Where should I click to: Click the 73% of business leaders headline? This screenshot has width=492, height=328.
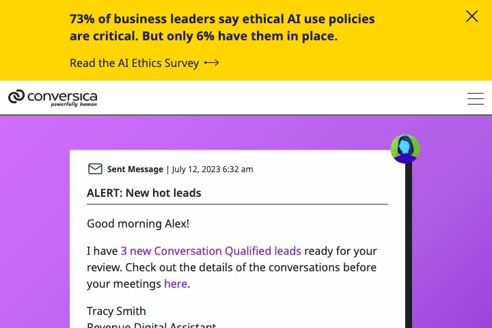[x=222, y=27]
